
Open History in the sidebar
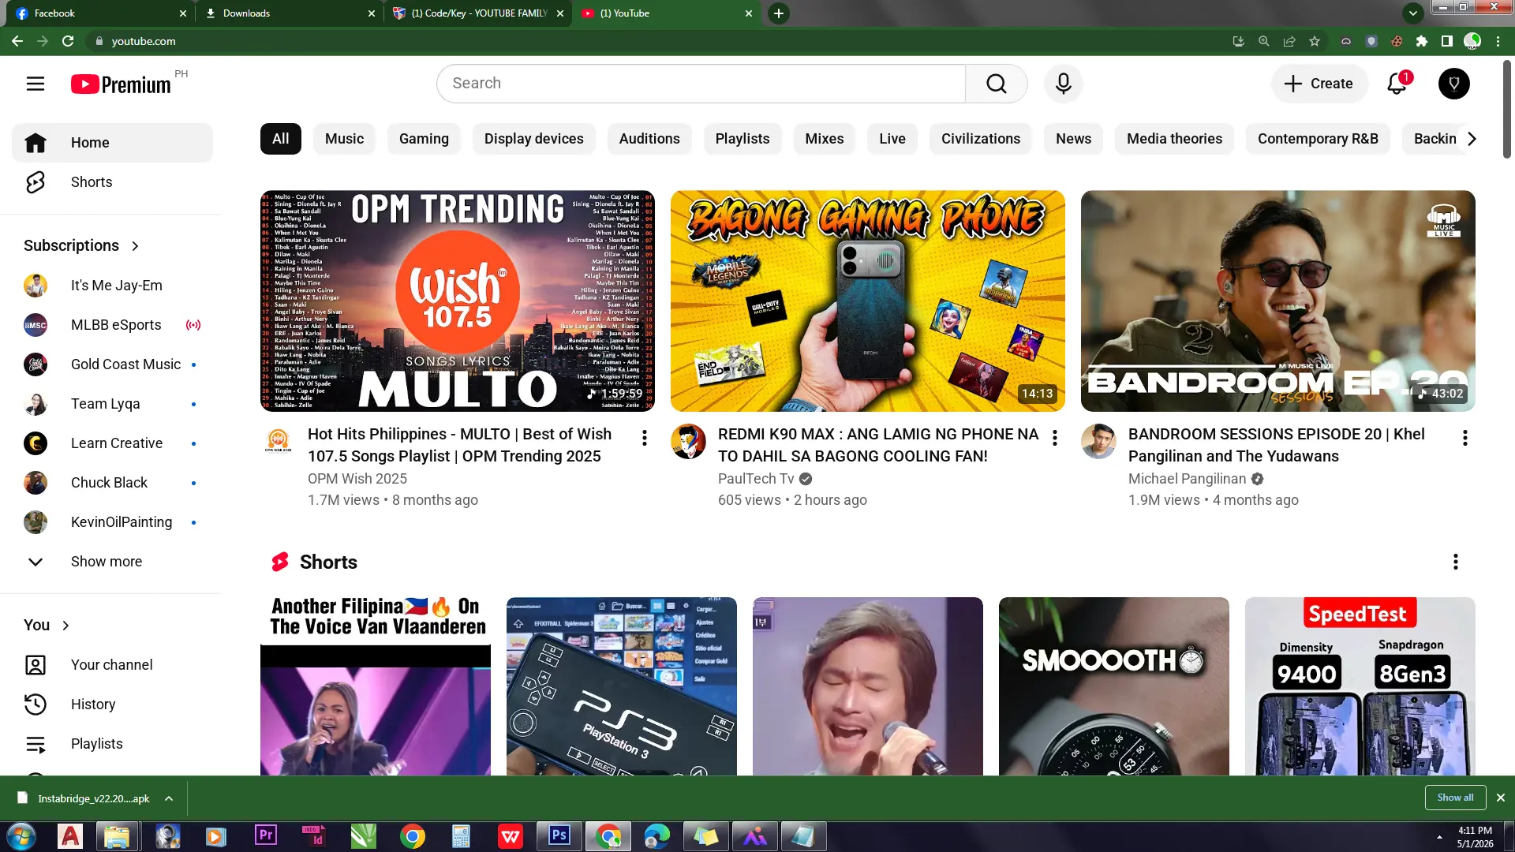112,704
